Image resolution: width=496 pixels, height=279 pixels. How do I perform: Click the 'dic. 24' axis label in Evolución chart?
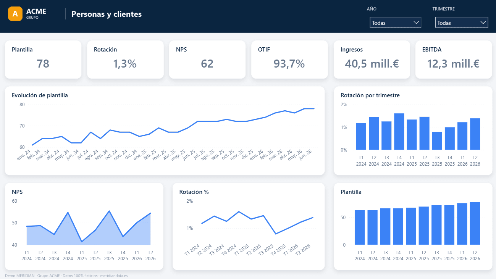click(132, 155)
